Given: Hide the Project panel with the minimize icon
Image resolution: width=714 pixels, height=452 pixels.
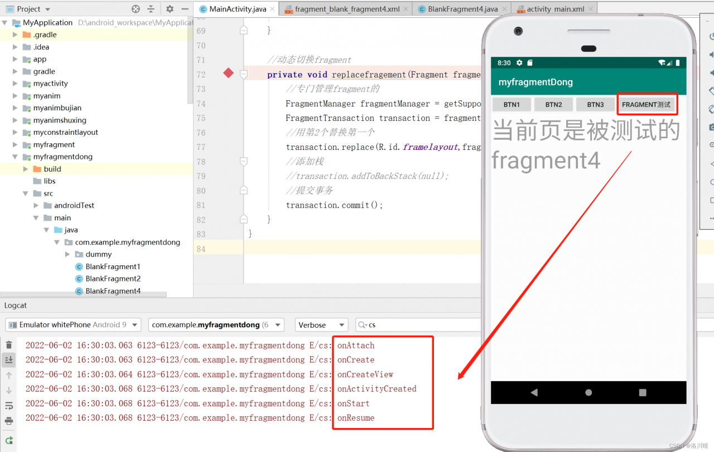Looking at the screenshot, I should [x=185, y=9].
